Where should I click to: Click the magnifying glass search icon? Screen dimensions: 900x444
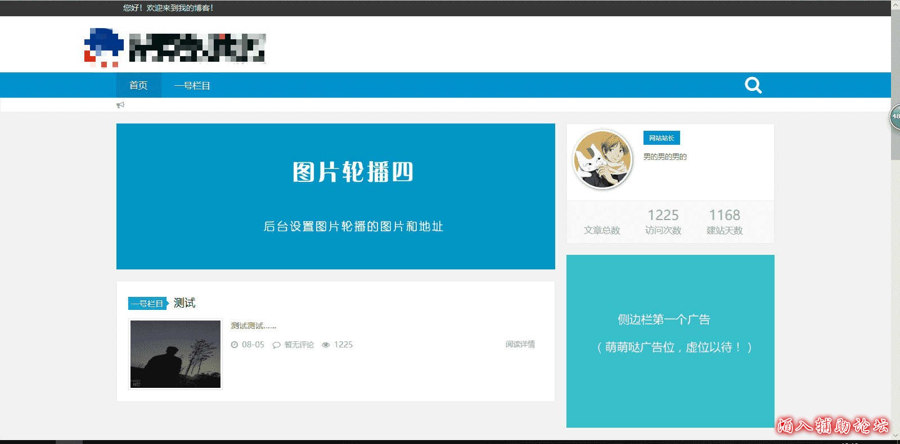click(x=753, y=85)
